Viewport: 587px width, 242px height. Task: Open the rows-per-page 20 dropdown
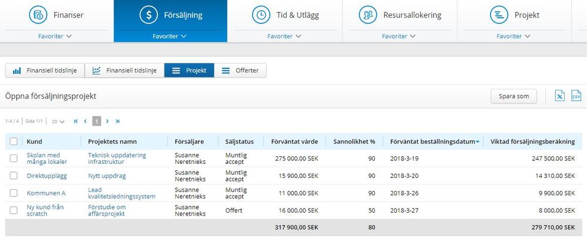coord(58,122)
